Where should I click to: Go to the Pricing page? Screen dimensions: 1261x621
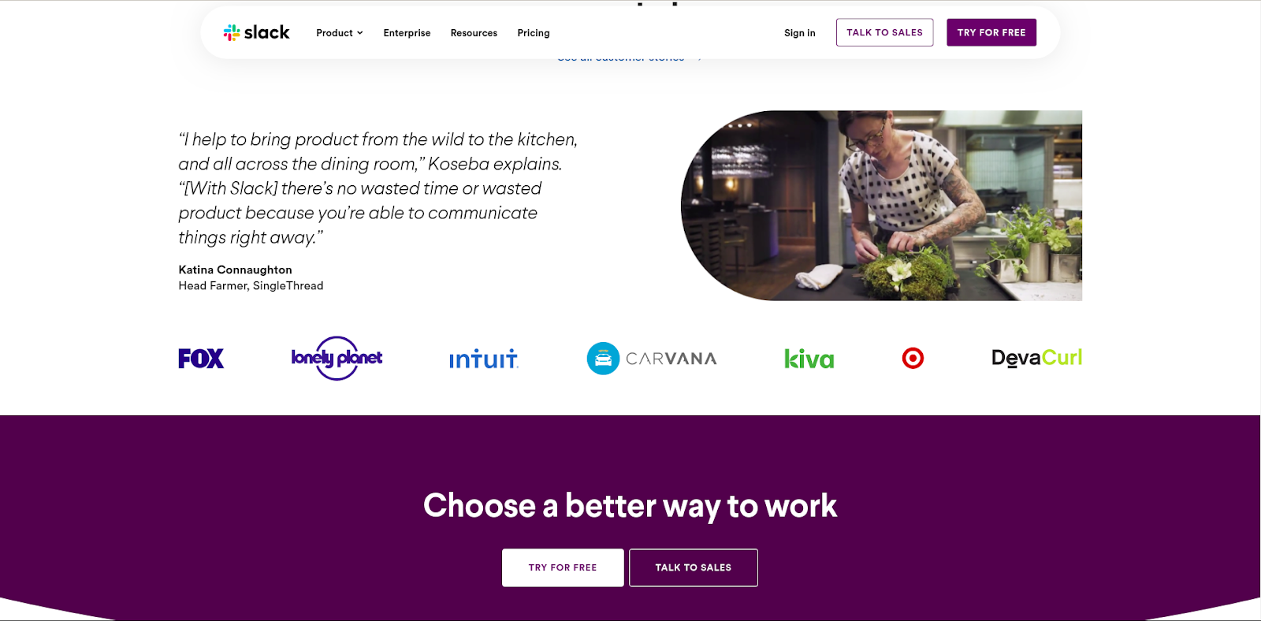534,33
